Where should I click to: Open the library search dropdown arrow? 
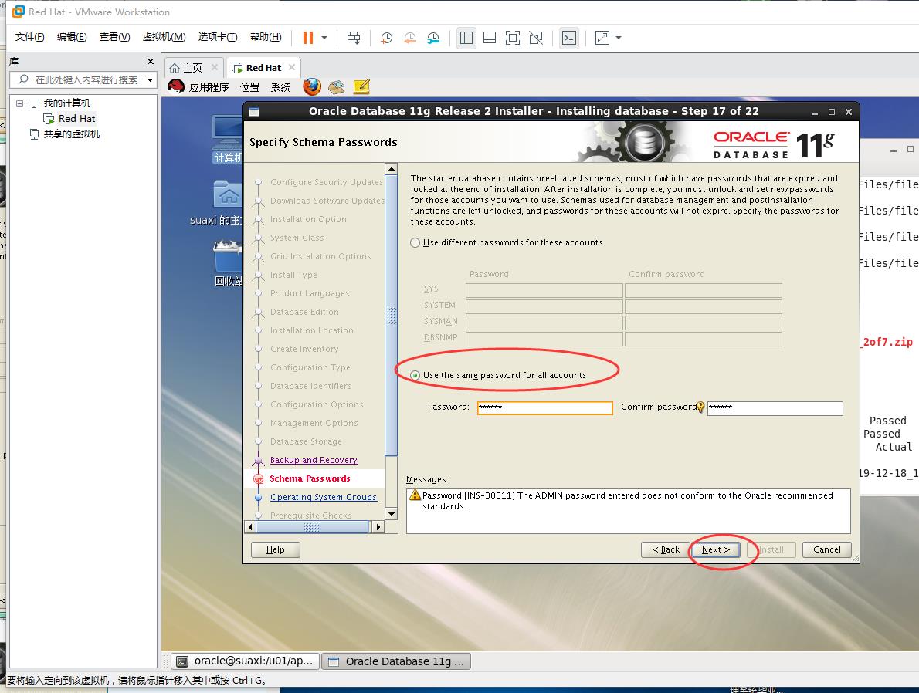[151, 79]
